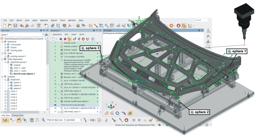This screenshot has width=259, height=139.
Task: Click the piece icon beside piece 1 dropdown
Action: point(47,35)
